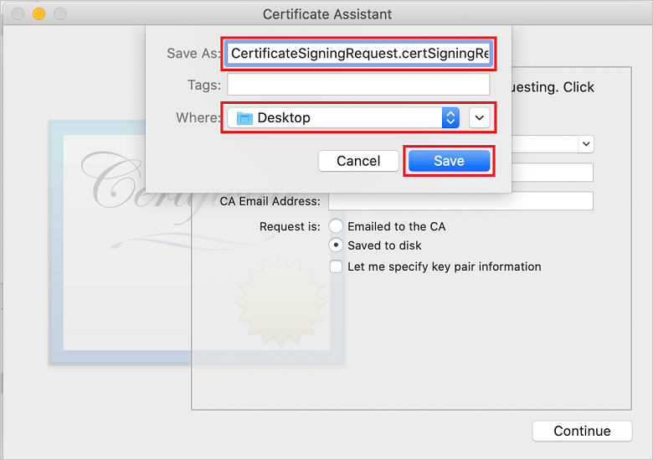Select Emailed to the CA radio option
The height and width of the screenshot is (460, 653).
pyautogui.click(x=336, y=226)
